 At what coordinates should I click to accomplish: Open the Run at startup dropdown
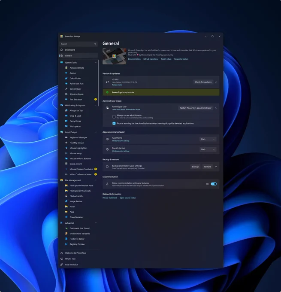click(x=208, y=149)
